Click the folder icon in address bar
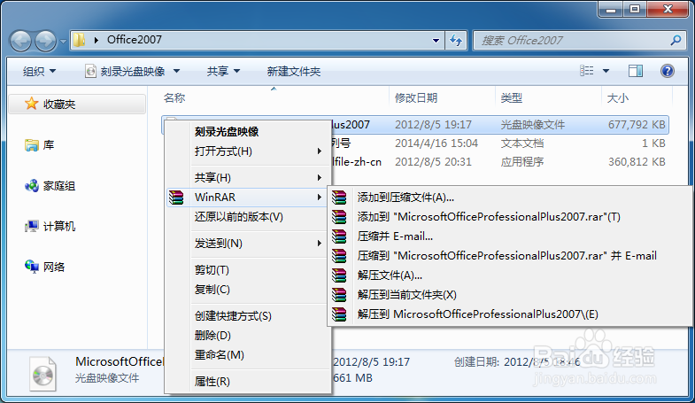 click(x=79, y=40)
